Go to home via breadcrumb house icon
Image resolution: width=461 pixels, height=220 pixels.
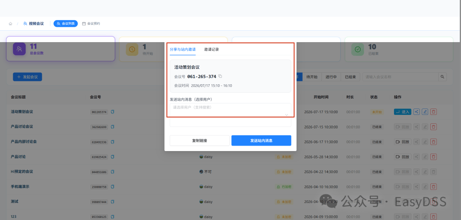click(10, 24)
